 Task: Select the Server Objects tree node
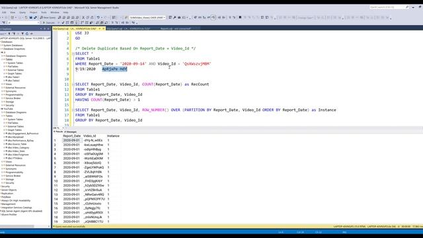pos(9,190)
